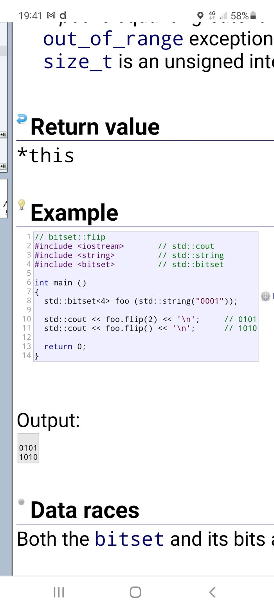Tap the battery indicator in the status bar

253,16
